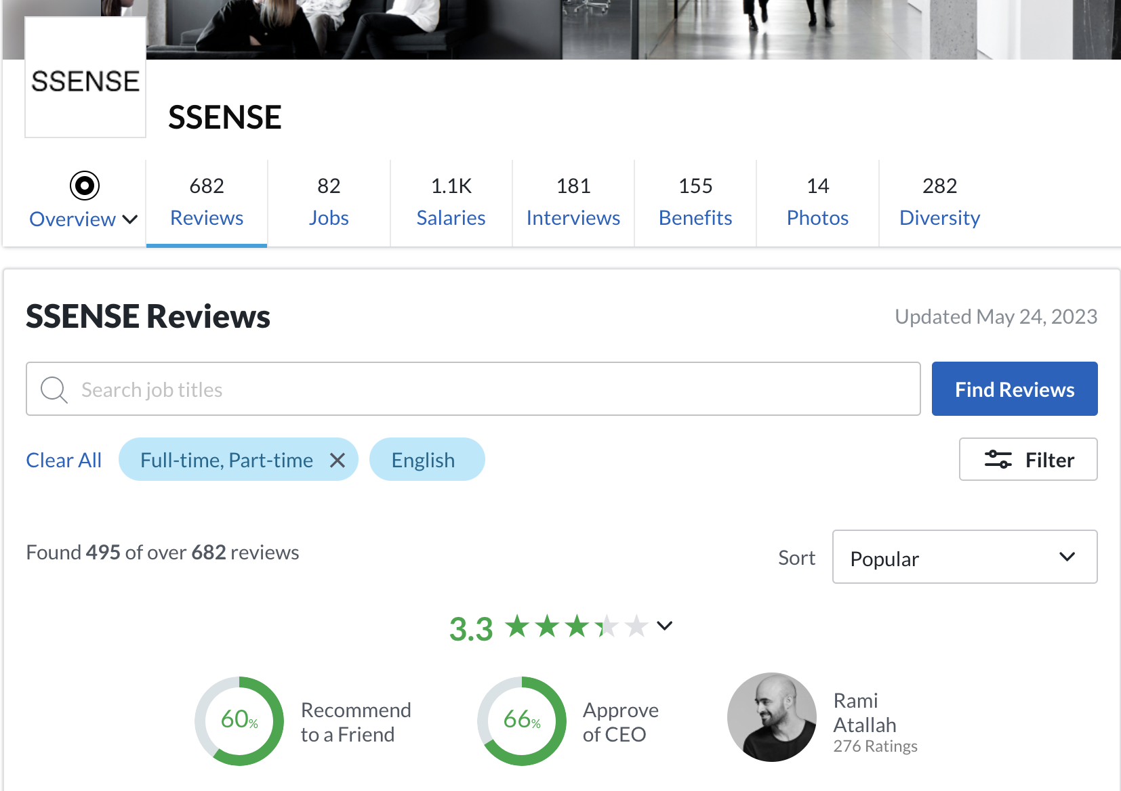Click the Sort dropdown arrow
1121x791 pixels.
click(x=1067, y=557)
